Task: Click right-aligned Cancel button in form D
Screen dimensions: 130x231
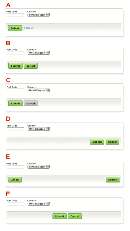Action: click(112, 142)
